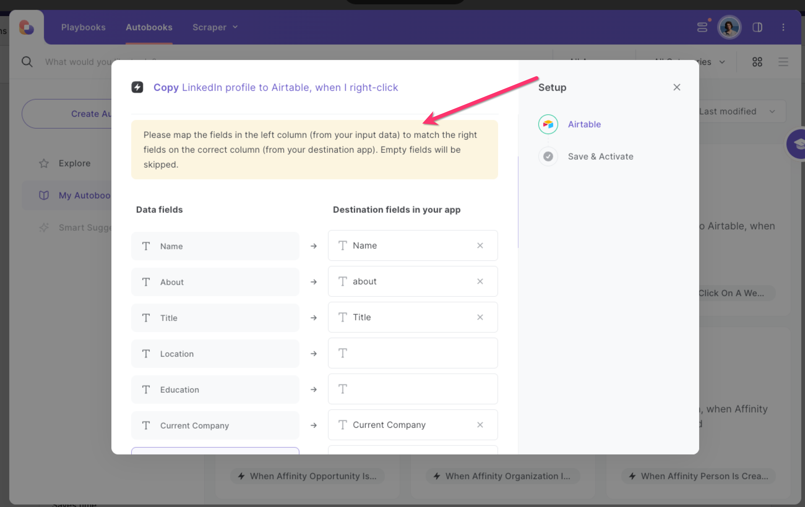Open the activity list icon with notification dot
Viewport: 805px width, 507px height.
[x=702, y=27]
